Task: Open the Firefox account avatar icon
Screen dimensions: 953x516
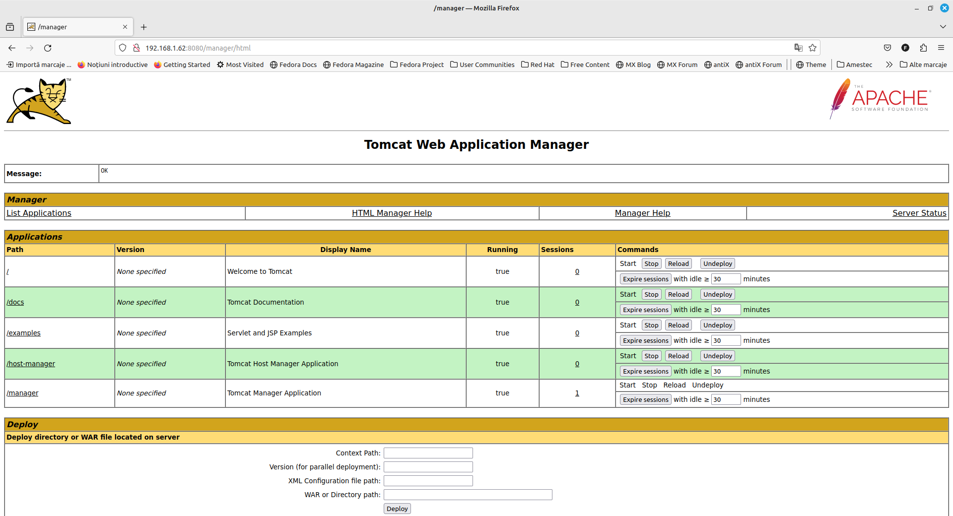Action: pos(905,48)
